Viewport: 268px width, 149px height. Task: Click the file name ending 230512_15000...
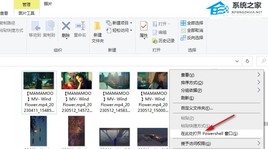coord(153,102)
